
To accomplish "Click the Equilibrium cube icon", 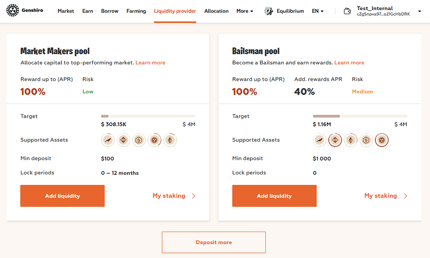I will [x=268, y=11].
